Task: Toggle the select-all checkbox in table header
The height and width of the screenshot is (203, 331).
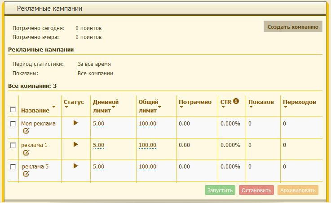Action: 13,109
